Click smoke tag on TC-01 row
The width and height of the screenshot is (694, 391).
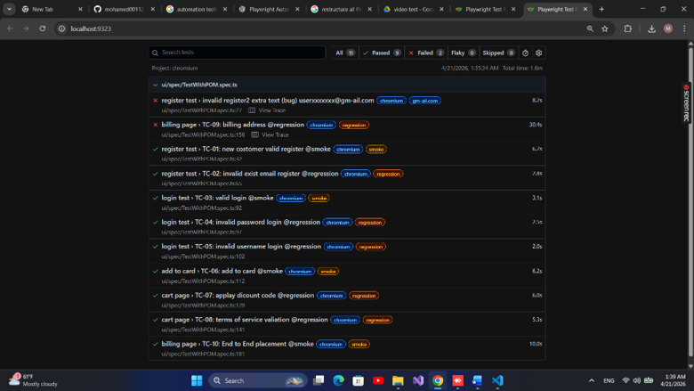coord(376,150)
